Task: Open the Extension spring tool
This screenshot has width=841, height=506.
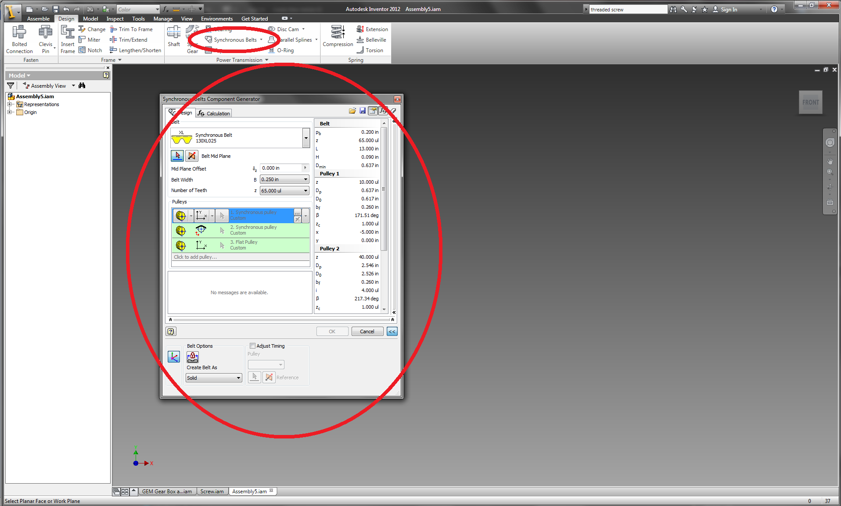Action: click(372, 29)
